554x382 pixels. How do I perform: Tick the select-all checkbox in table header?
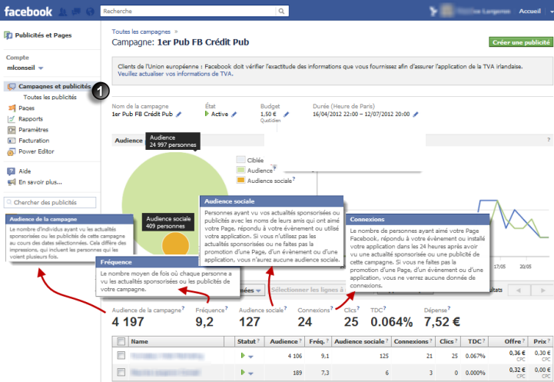pyautogui.click(x=121, y=341)
